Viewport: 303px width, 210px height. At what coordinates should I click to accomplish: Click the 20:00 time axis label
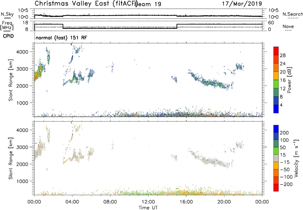(x=224, y=202)
